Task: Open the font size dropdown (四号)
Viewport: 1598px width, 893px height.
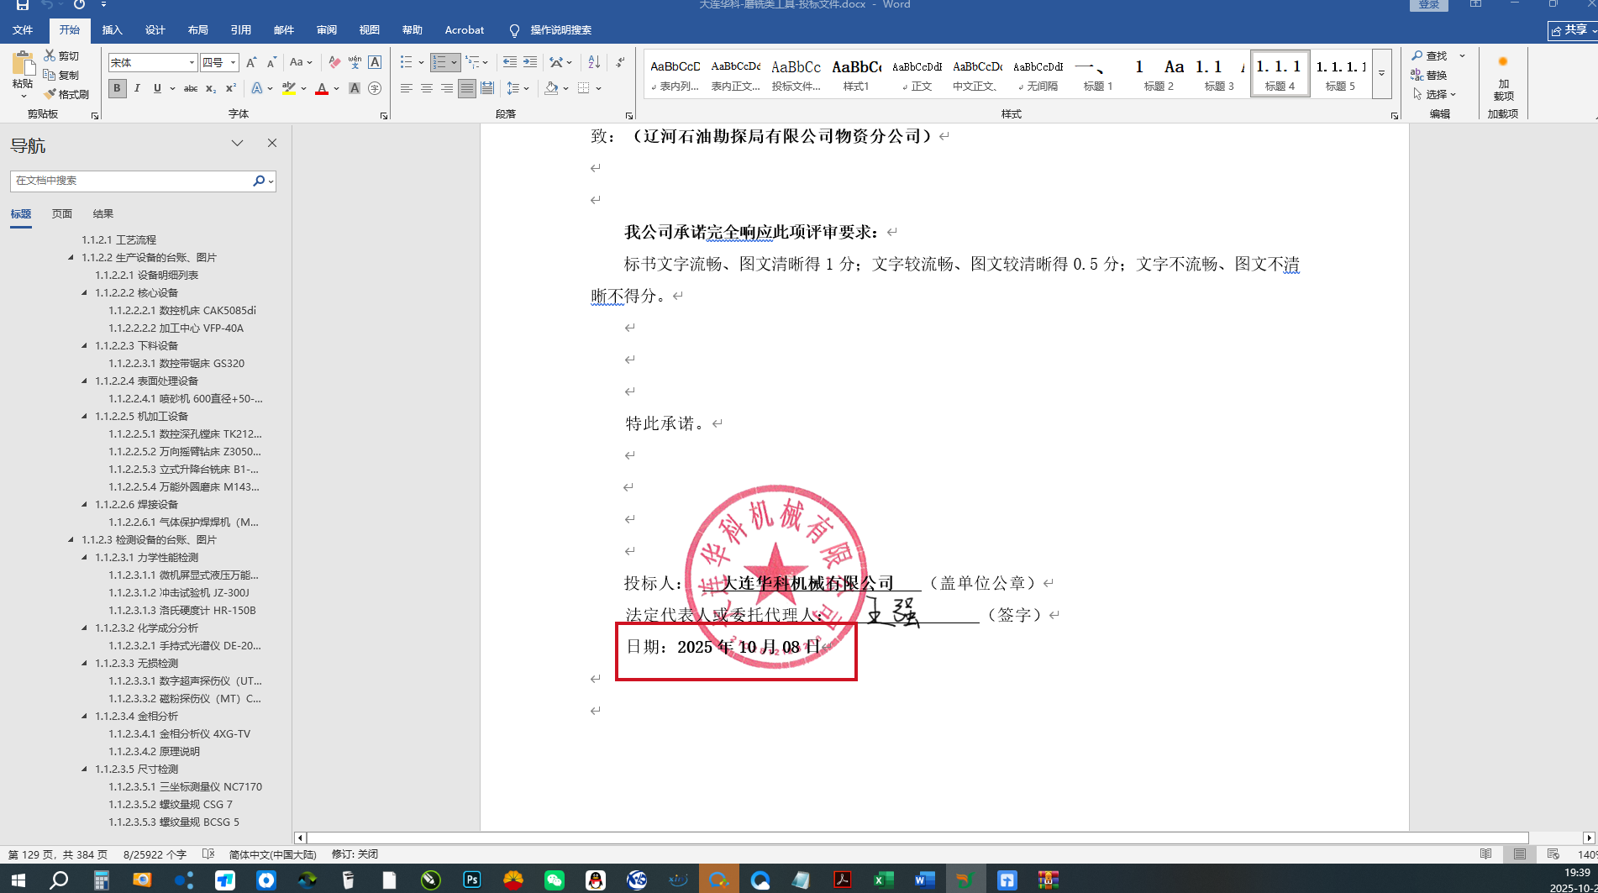Action: (x=233, y=62)
